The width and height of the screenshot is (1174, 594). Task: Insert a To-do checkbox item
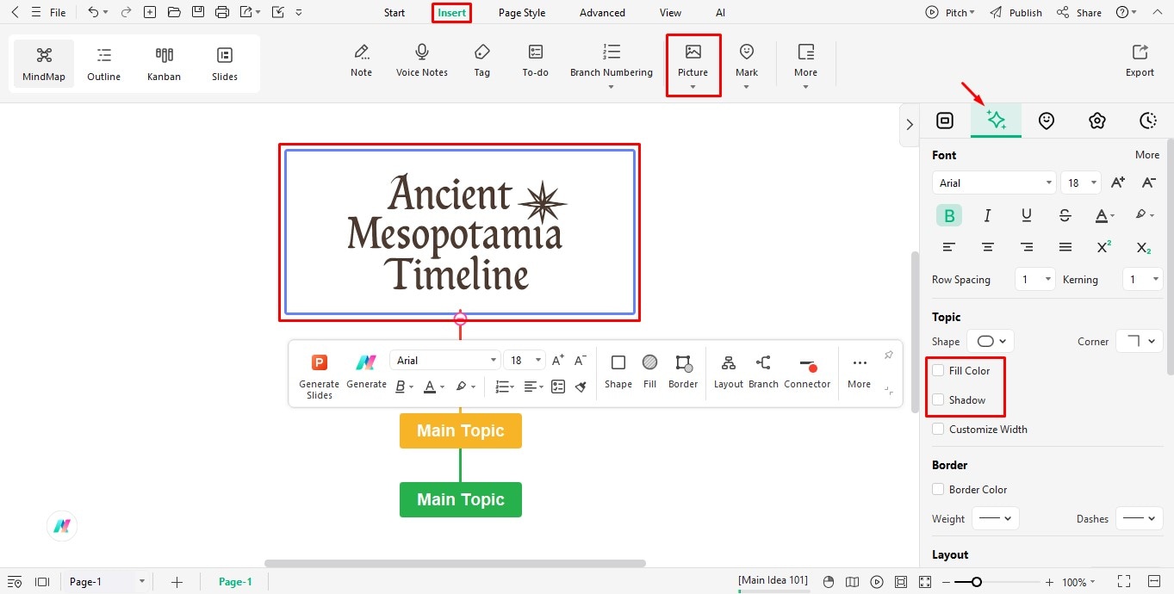tap(536, 60)
